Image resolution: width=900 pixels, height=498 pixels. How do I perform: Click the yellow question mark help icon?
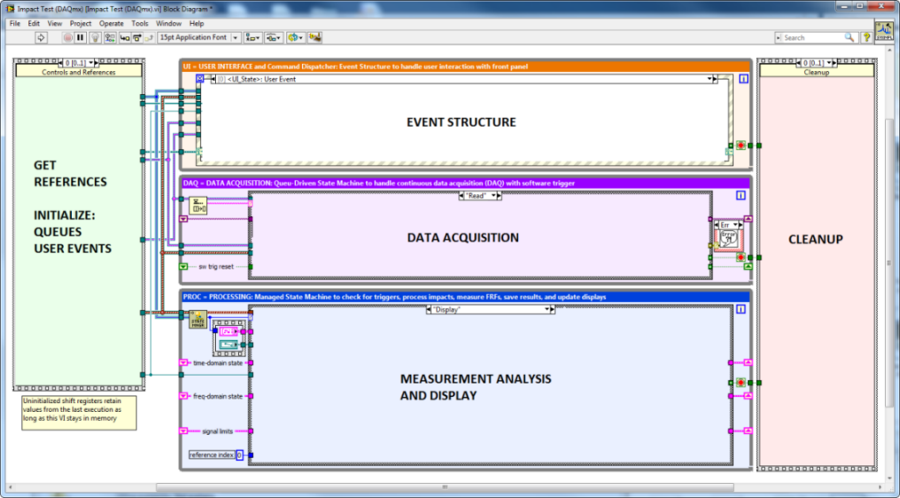[x=866, y=37]
